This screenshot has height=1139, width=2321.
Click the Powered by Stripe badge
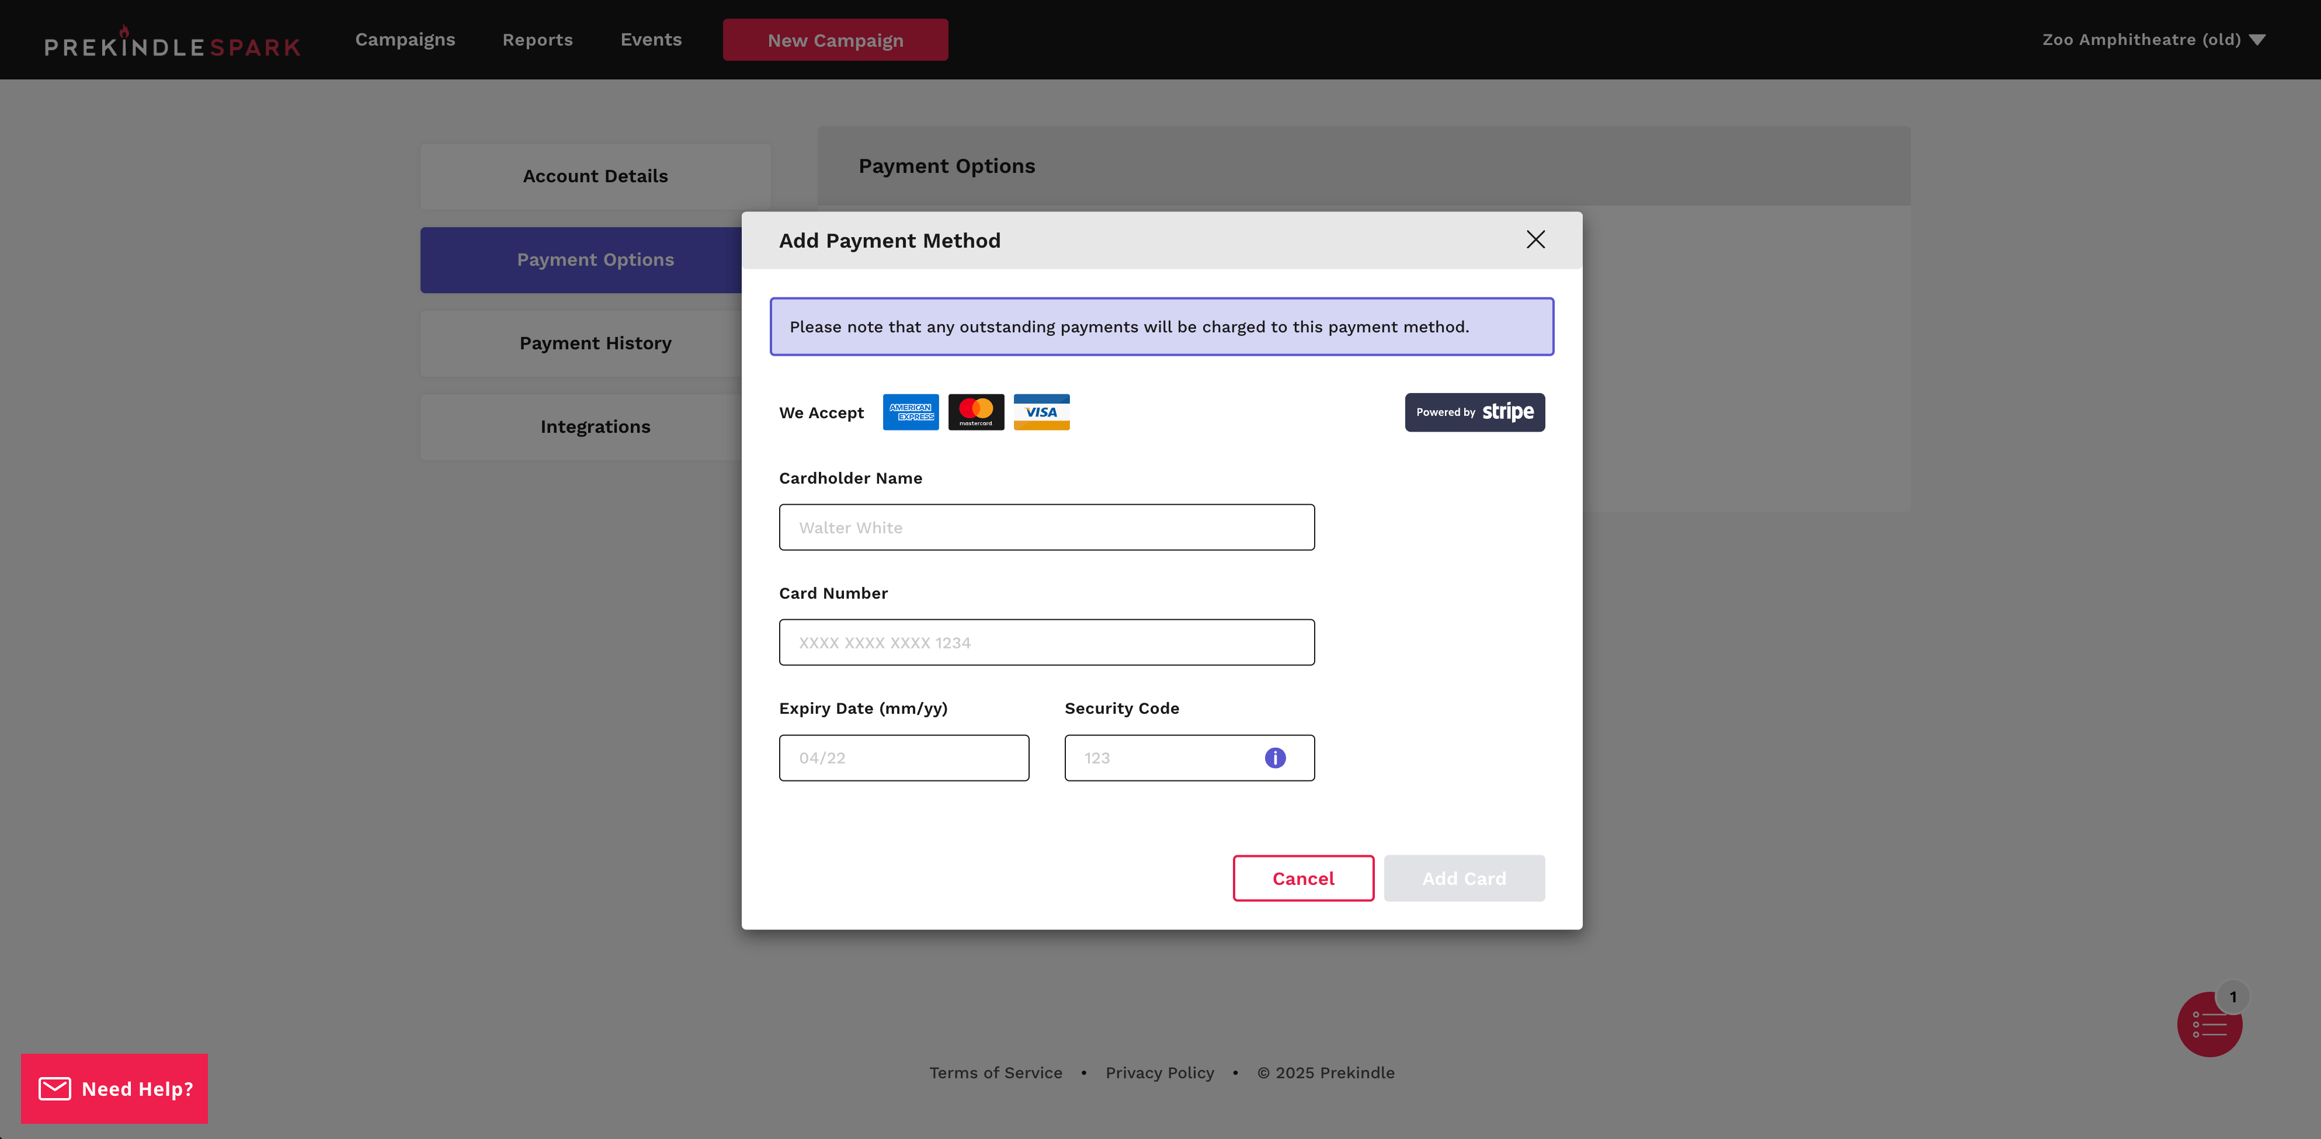(1474, 412)
